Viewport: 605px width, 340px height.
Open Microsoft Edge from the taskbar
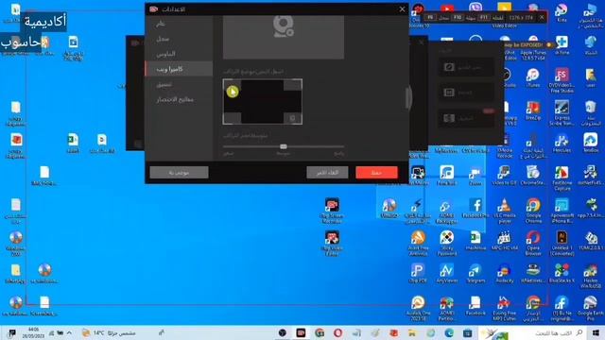coord(449,332)
